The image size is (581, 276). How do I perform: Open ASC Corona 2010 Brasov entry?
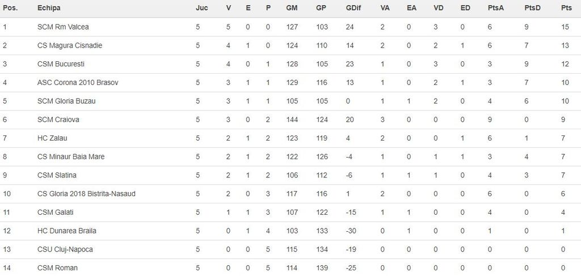(78, 83)
